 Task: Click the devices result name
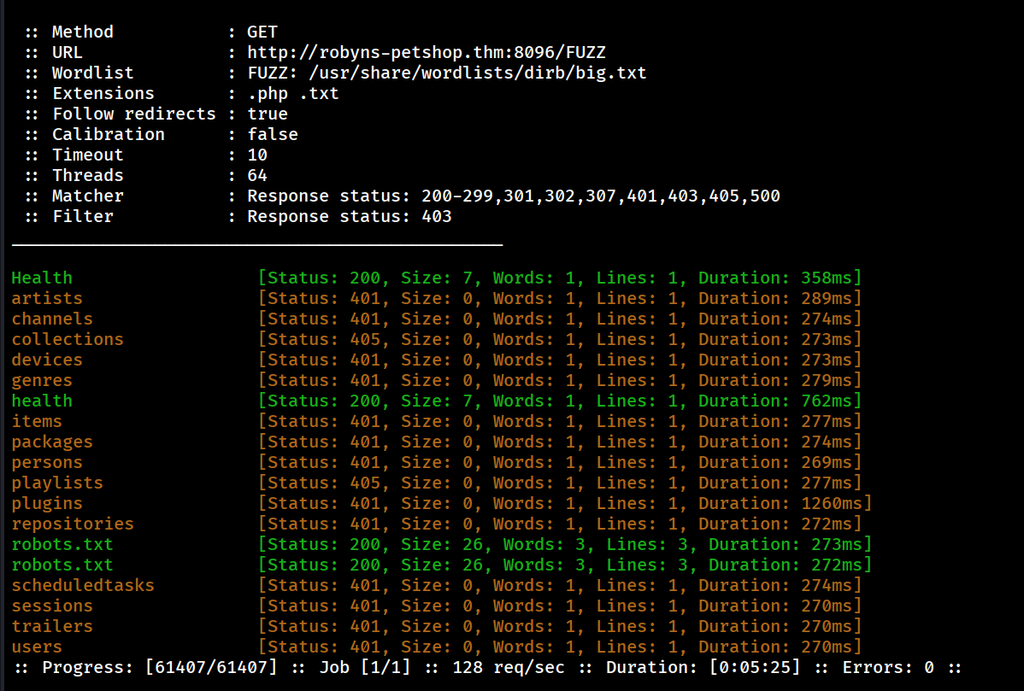pyautogui.click(x=47, y=360)
